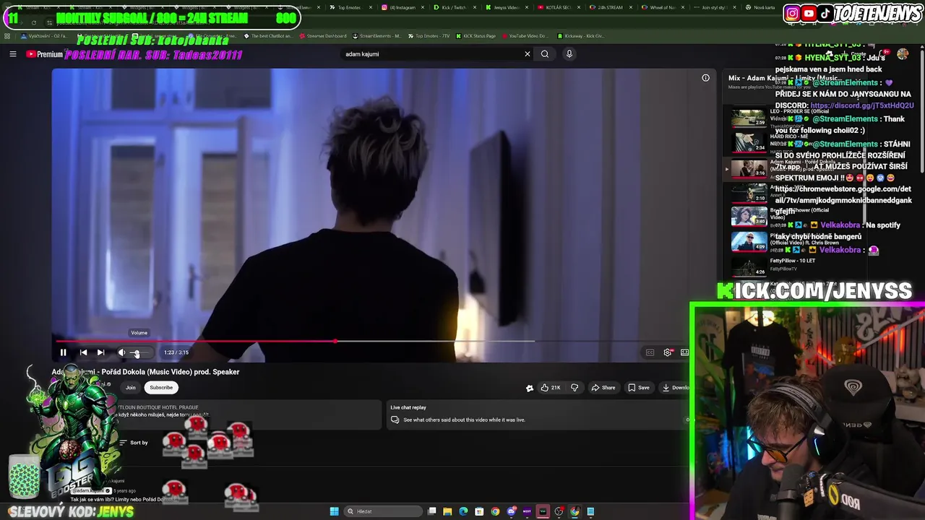Open Instagram icon in stream overlay

793,13
